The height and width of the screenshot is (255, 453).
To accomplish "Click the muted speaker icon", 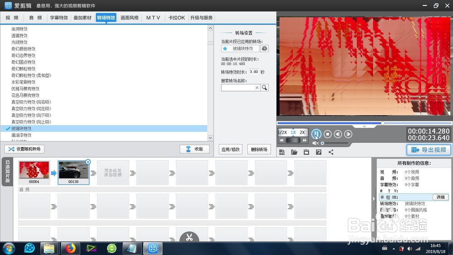I will pyautogui.click(x=315, y=143).
